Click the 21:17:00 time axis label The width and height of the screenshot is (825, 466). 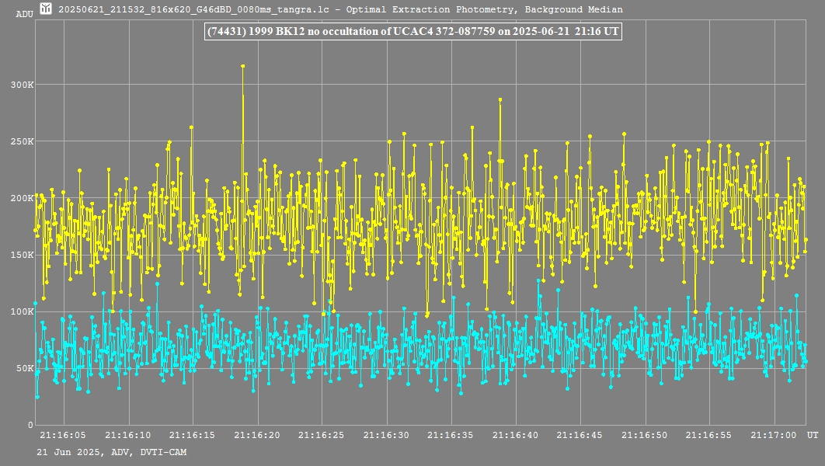773,436
